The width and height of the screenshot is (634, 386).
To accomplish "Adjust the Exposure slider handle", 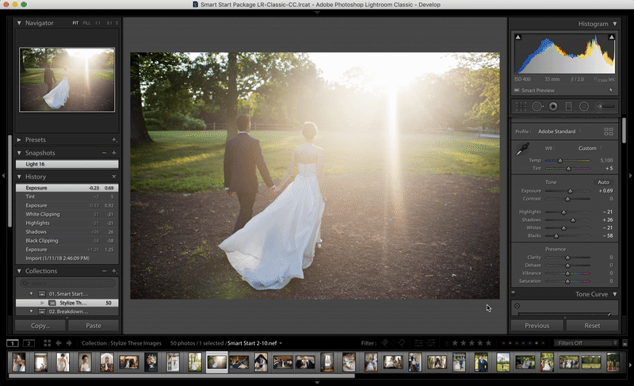I will (569, 191).
